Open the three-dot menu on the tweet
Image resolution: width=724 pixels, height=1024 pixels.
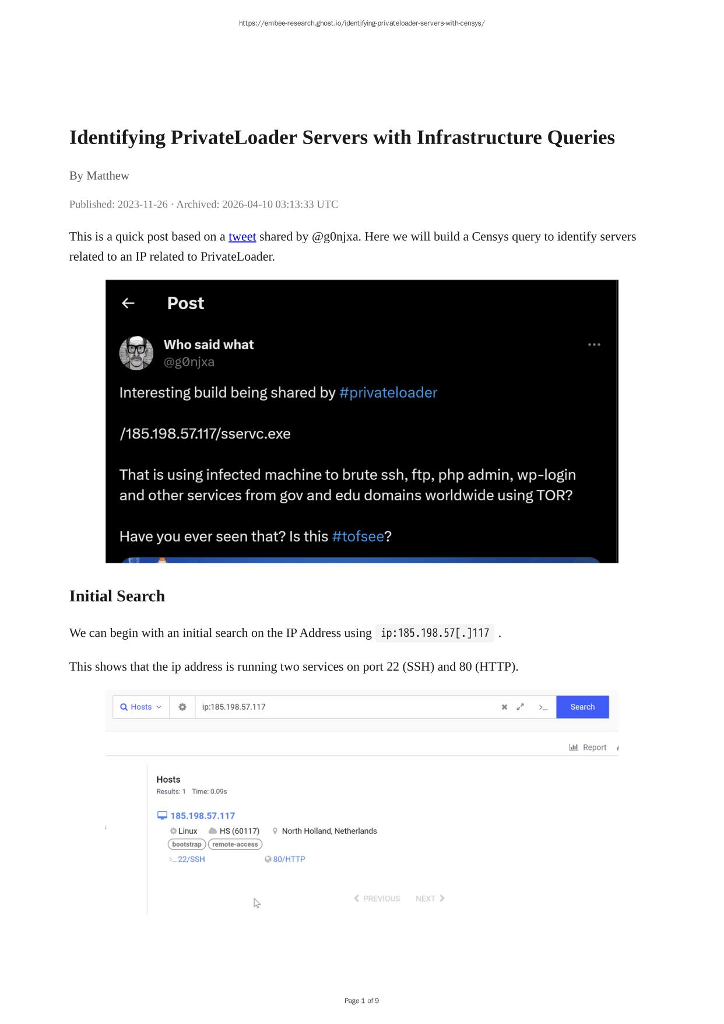[594, 345]
